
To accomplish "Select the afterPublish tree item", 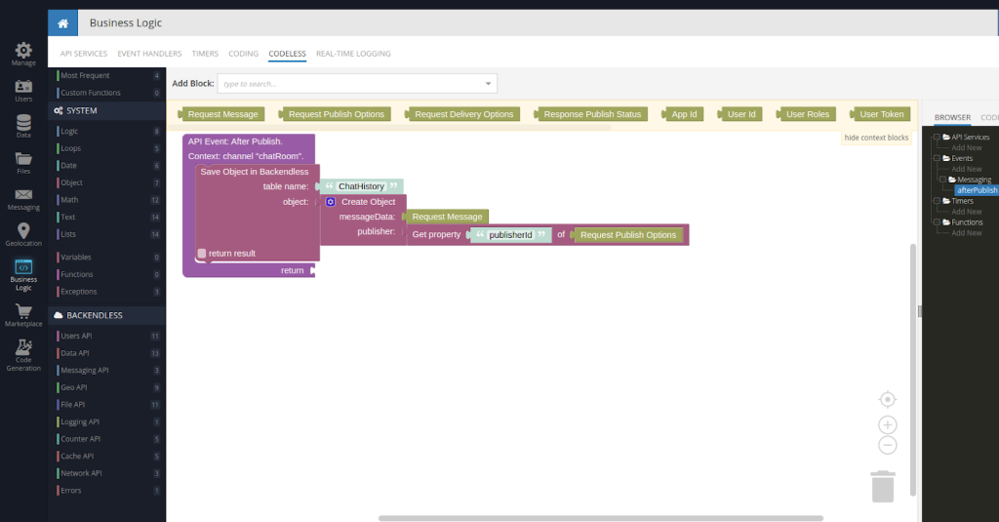I will tap(977, 190).
